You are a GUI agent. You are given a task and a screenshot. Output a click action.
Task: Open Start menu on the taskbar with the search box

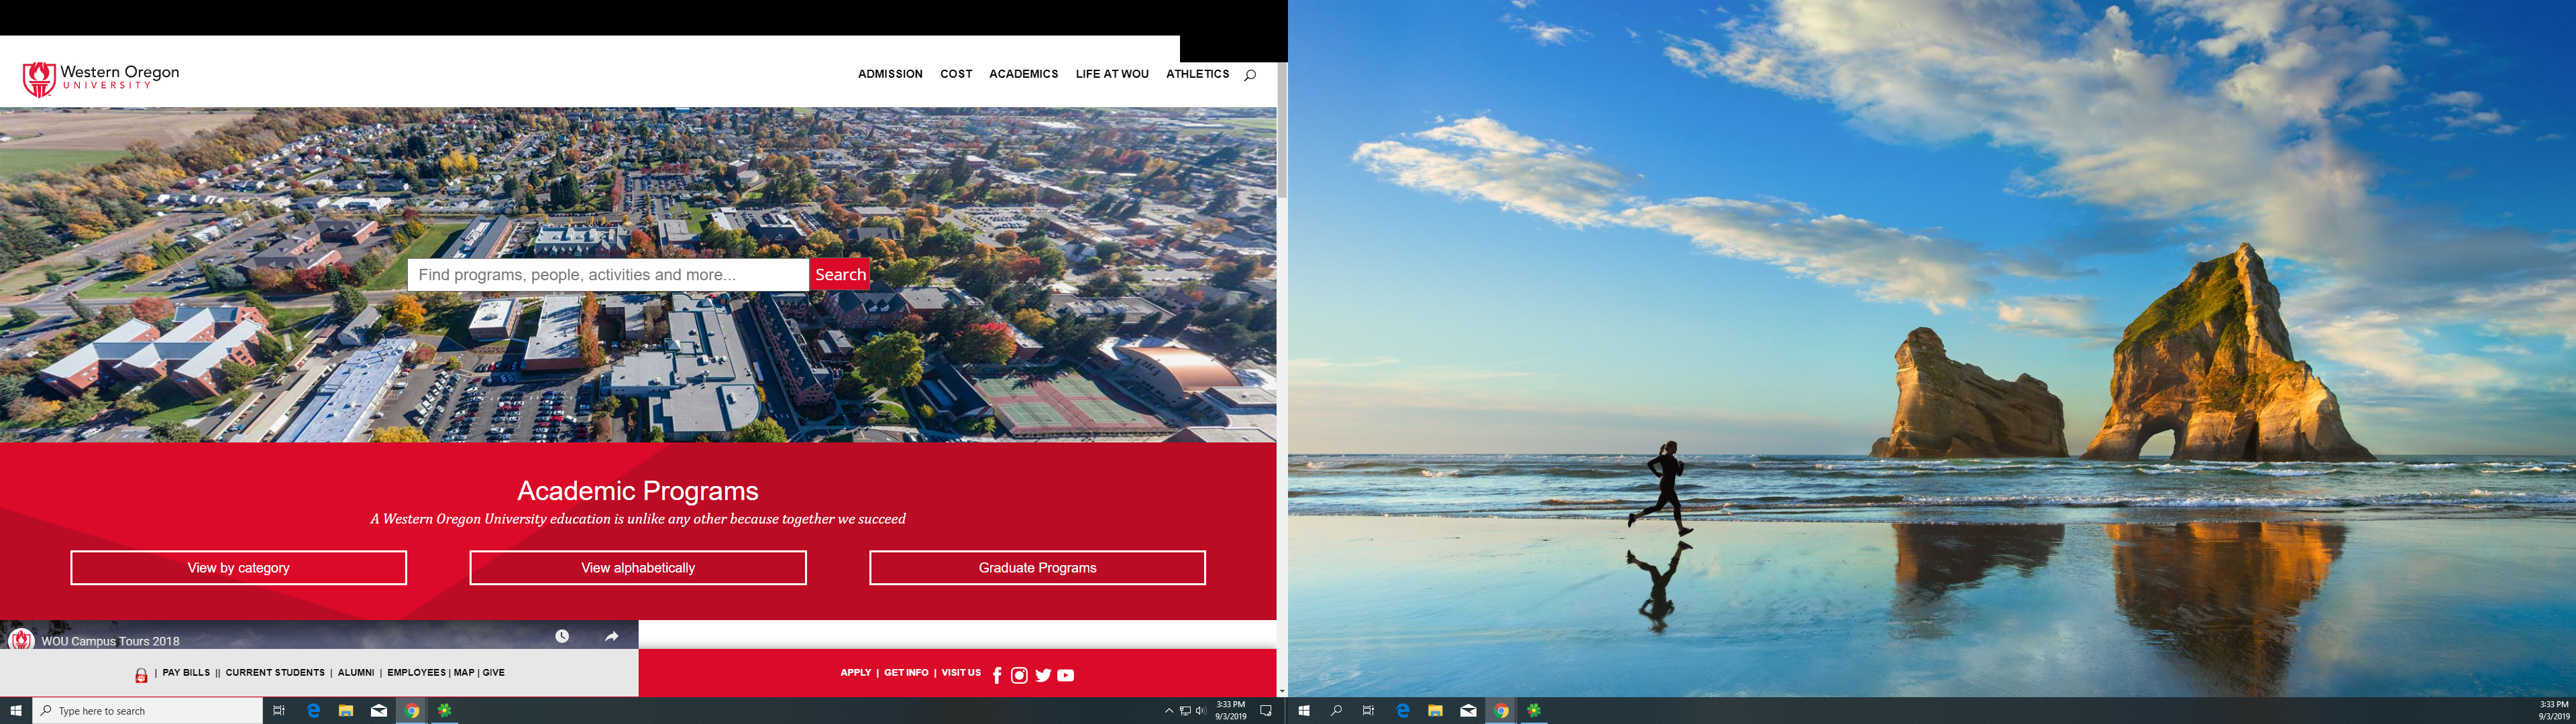tap(16, 711)
